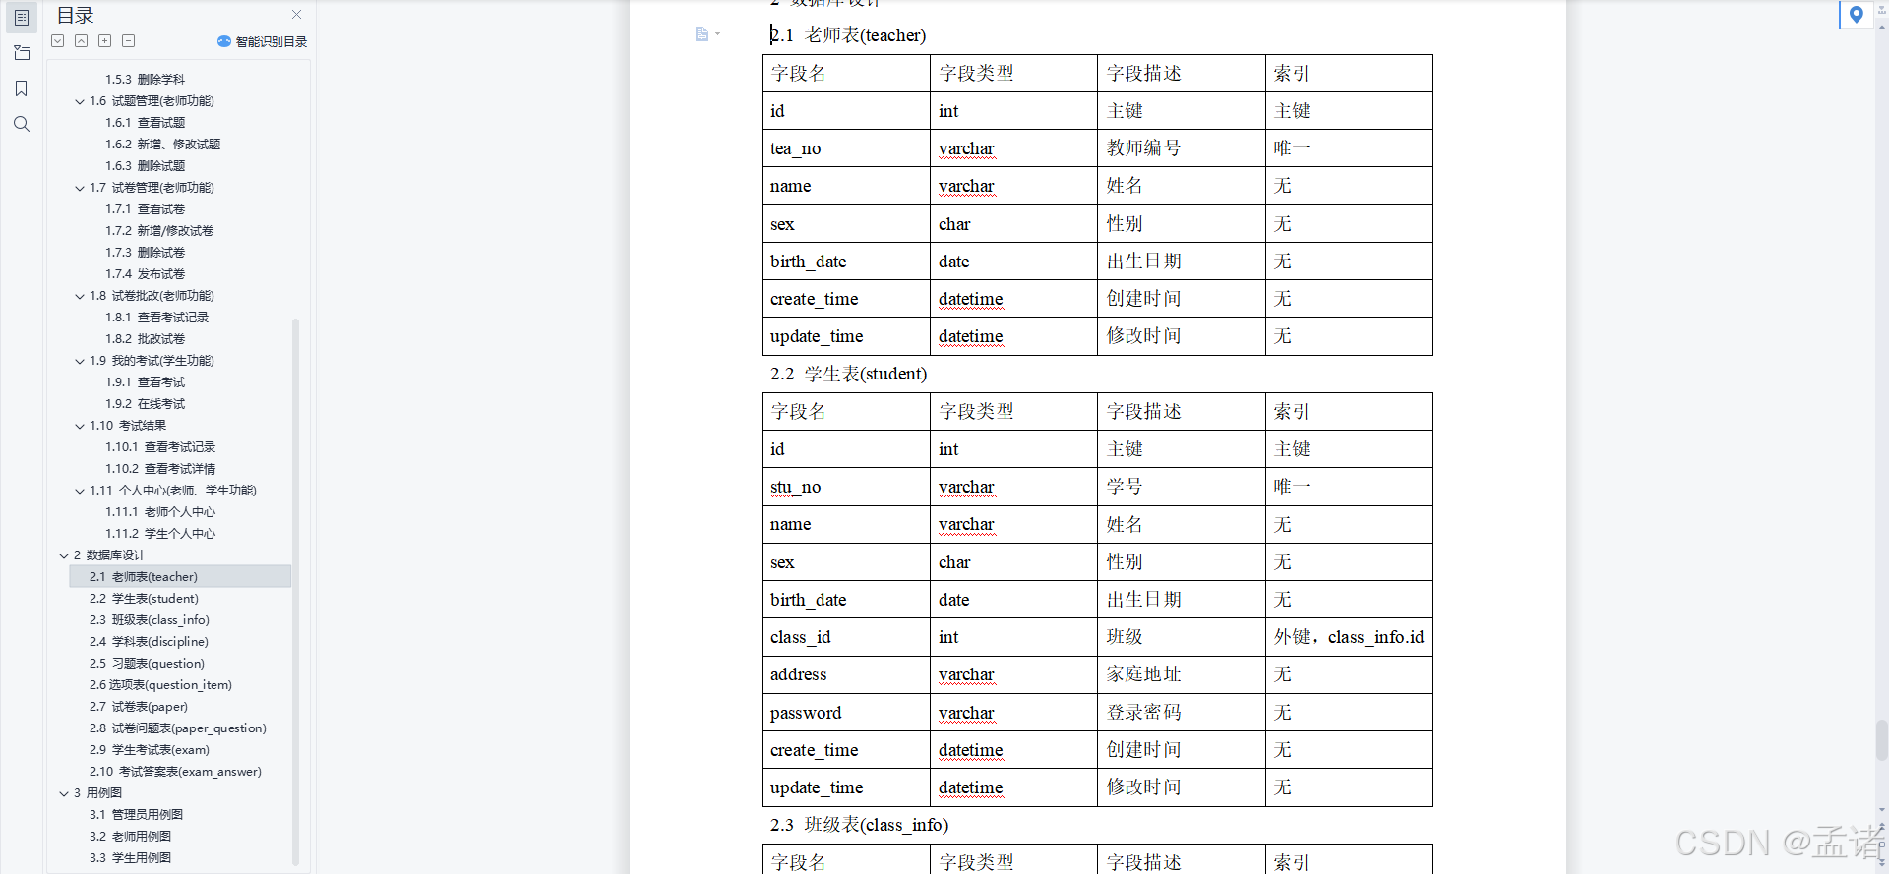This screenshot has height=874, width=1889.
Task: Collapse the 1.6 试题管理(老师功能) node
Action: [80, 101]
